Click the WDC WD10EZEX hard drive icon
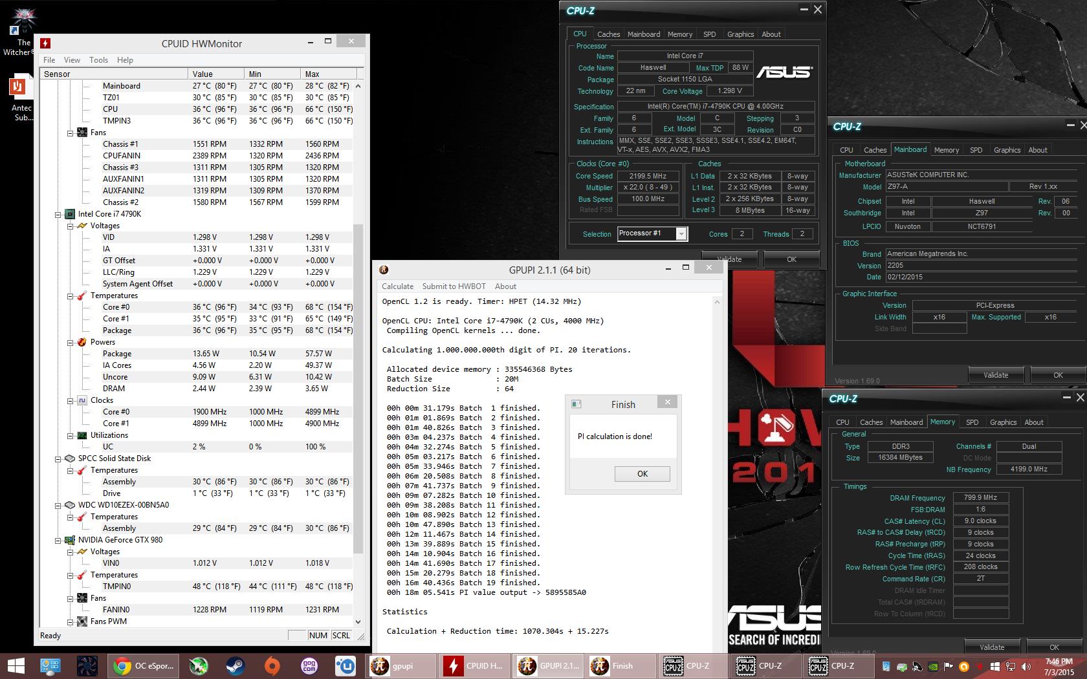Image resolution: width=1087 pixels, height=679 pixels. 70,505
